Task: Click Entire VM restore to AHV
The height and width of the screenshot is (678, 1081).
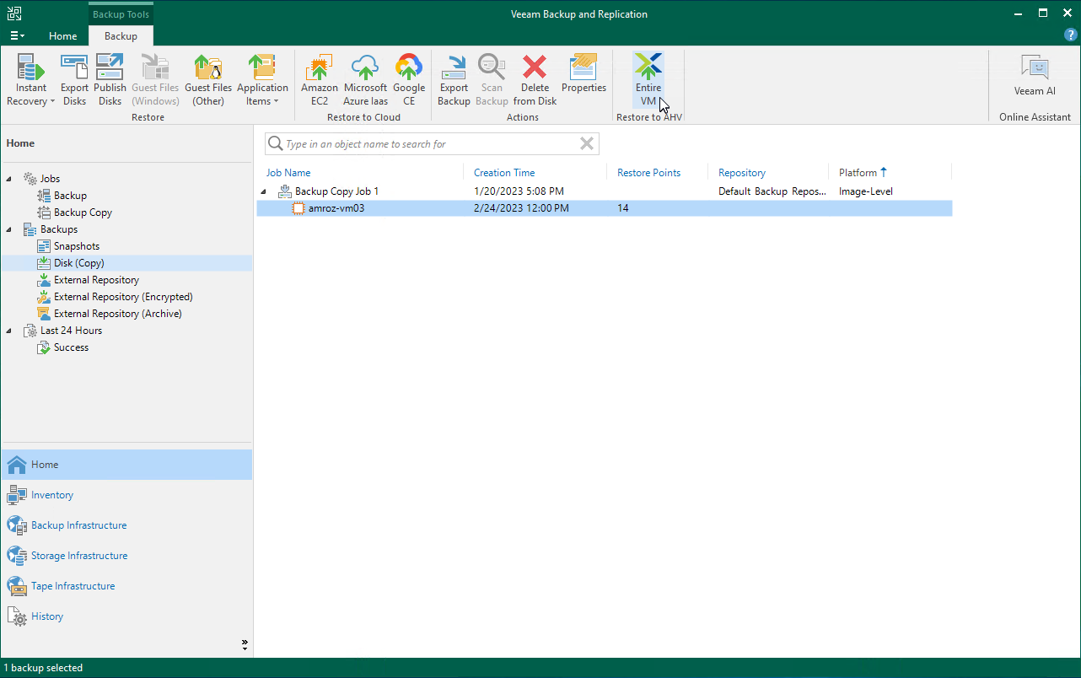Action: pos(648,80)
